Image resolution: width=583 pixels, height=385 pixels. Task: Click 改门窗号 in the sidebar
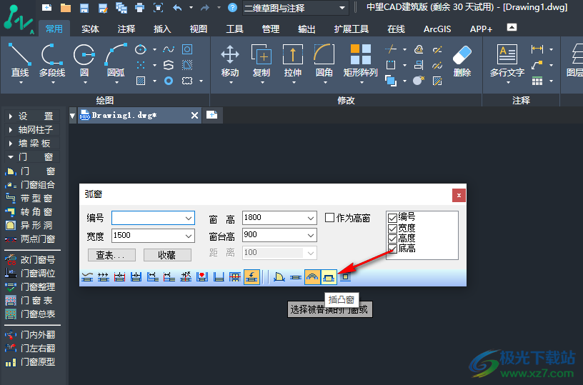(x=30, y=260)
